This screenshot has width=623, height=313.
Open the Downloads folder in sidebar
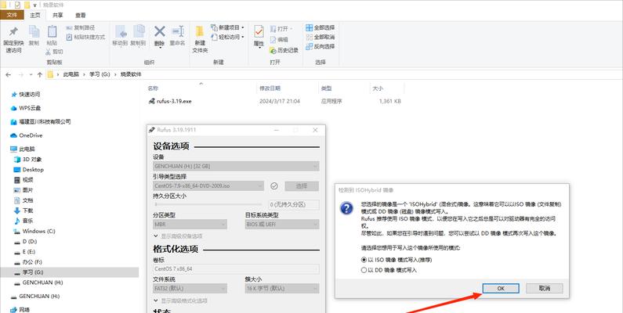point(24,210)
